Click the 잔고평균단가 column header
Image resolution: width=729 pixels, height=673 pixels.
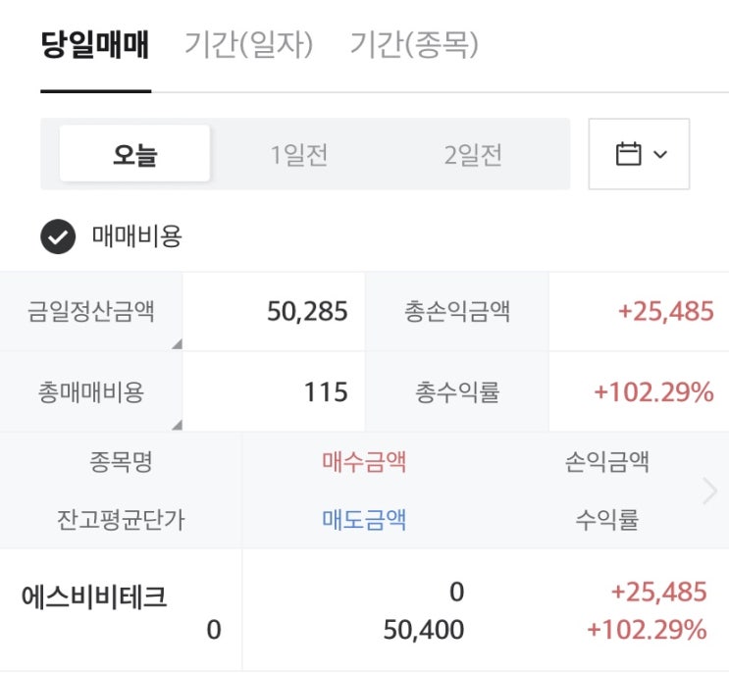(121, 520)
